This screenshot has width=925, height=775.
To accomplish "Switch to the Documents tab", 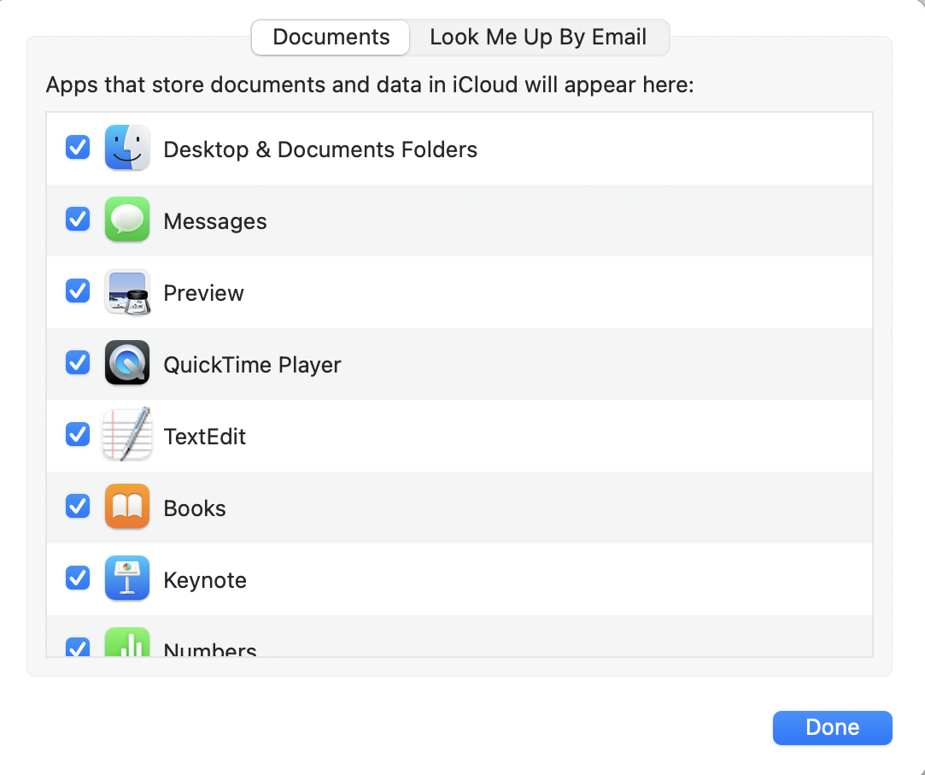I will [x=331, y=38].
